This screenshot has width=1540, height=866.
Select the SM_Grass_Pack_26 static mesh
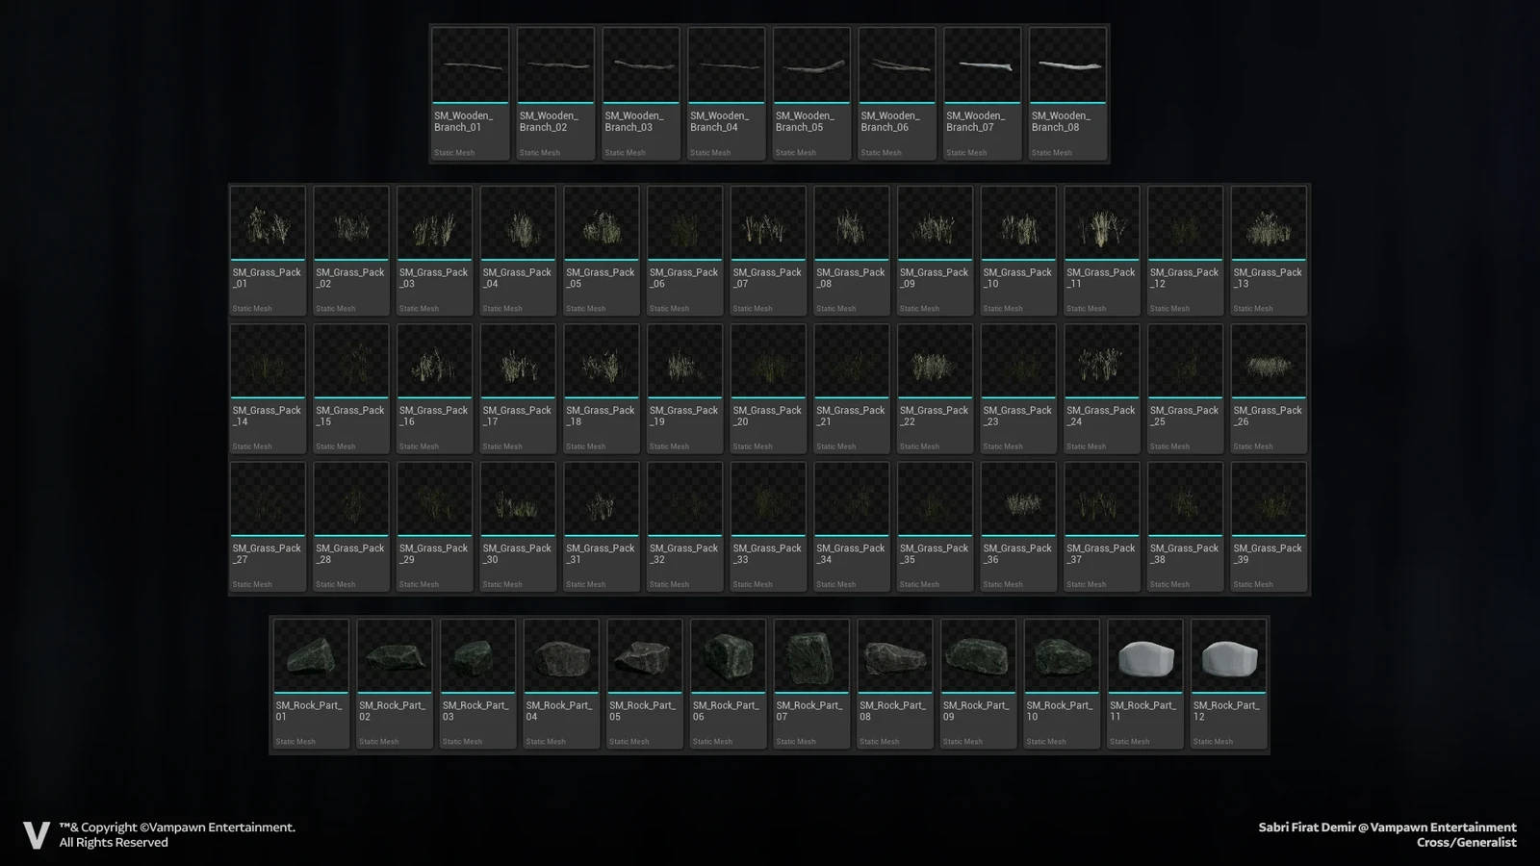(x=1269, y=389)
